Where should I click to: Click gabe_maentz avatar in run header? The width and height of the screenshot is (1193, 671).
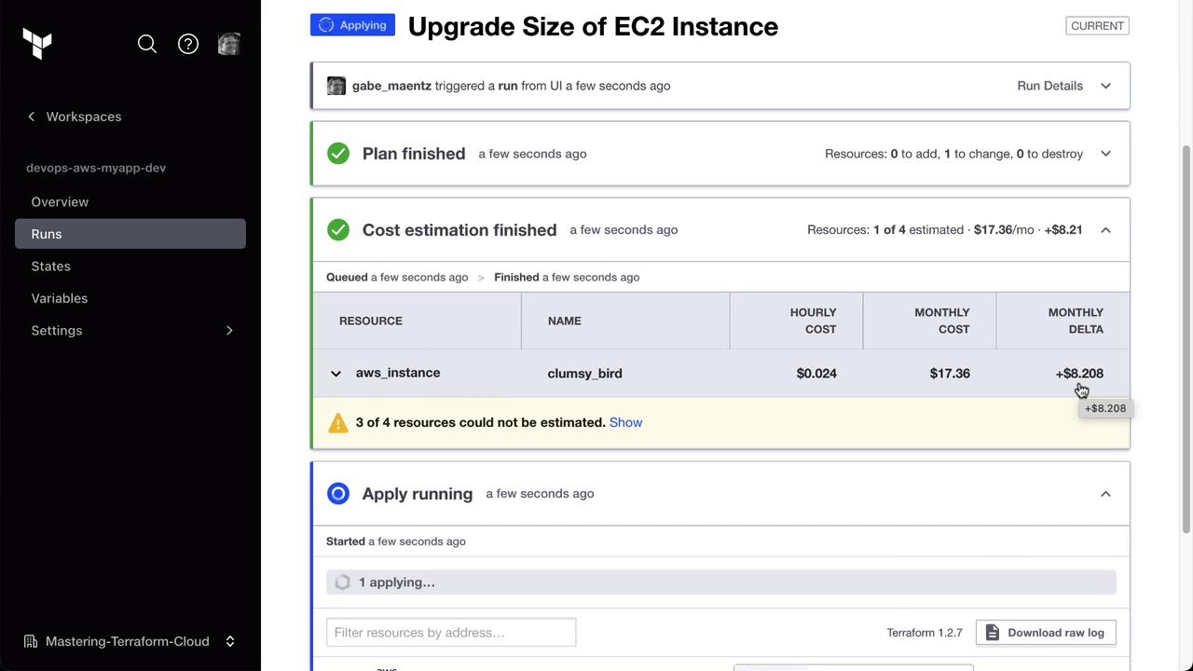tap(336, 86)
